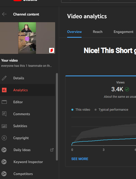Switch to the Reach tab
Screen dimensions: 136x179
point(98,32)
